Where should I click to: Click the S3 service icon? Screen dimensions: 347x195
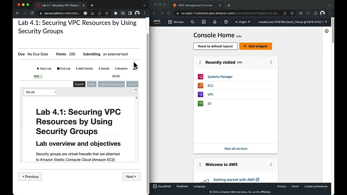pyautogui.click(x=200, y=103)
